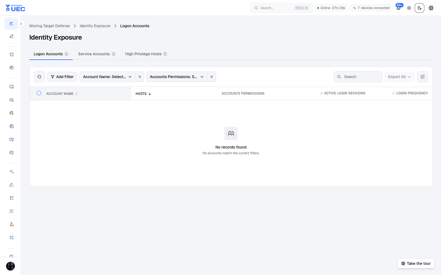
Task: Sort by Active Login Sessions column
Action: pyautogui.click(x=343, y=93)
